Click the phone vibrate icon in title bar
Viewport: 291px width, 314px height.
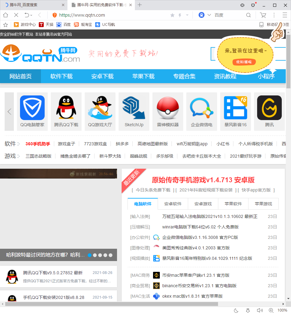click(x=242, y=5)
